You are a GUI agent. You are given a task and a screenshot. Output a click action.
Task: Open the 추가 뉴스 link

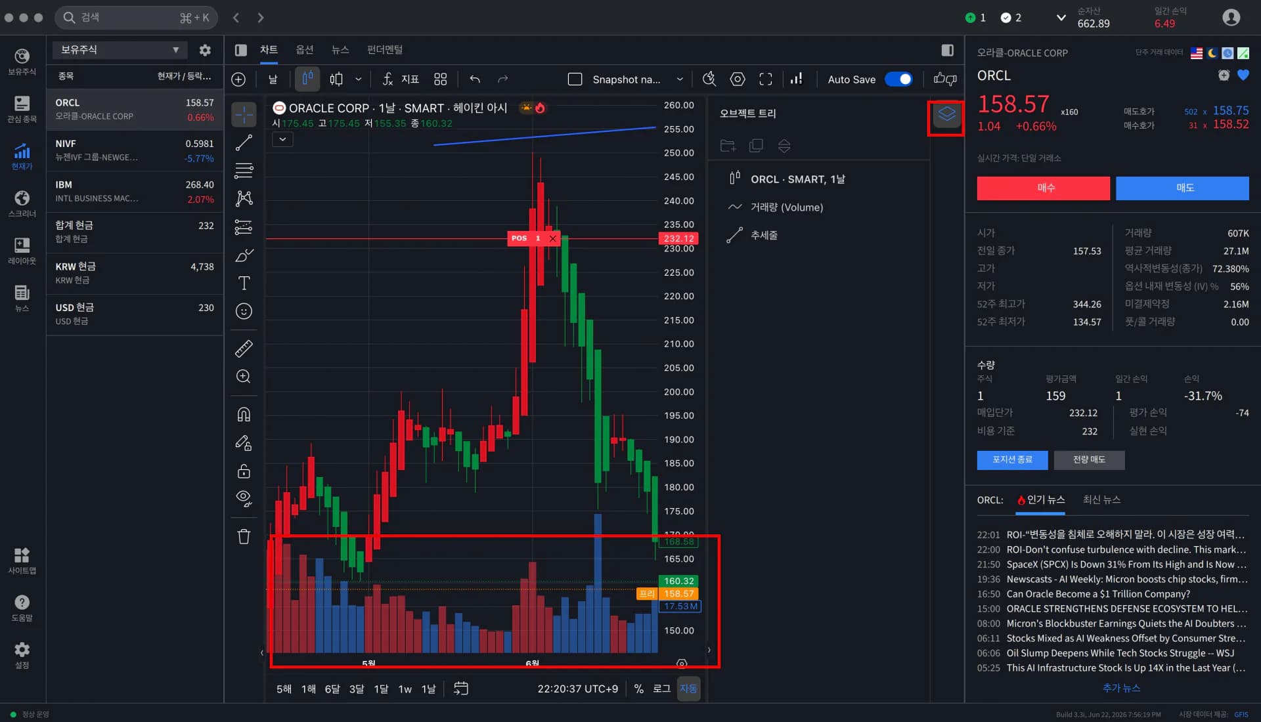(x=1121, y=688)
